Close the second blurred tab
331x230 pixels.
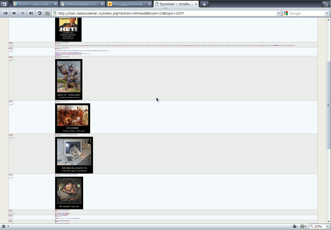(x=103, y=4)
